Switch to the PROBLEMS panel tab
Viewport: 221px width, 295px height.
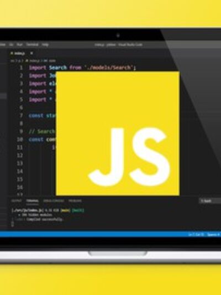click(75, 201)
